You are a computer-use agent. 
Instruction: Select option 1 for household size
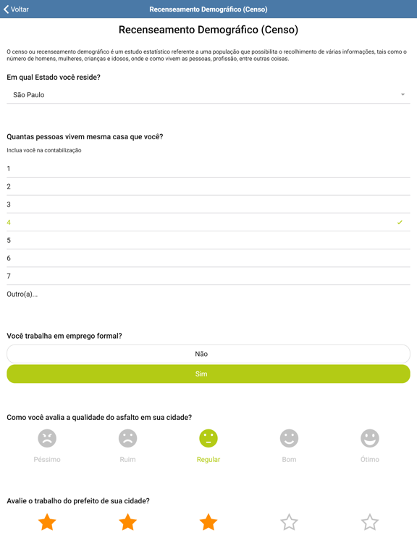click(208, 169)
